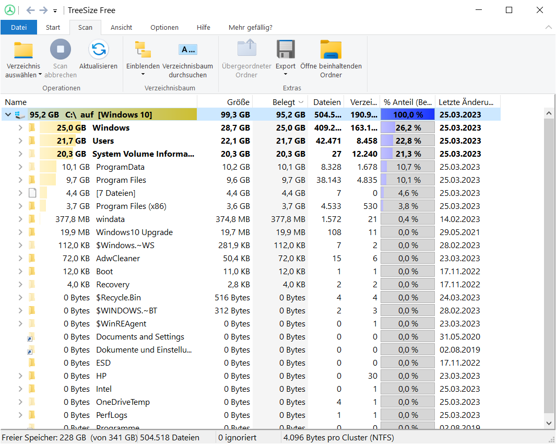Click the Scan abbrechen stop icon
The height and width of the screenshot is (444, 556).
[x=60, y=49]
